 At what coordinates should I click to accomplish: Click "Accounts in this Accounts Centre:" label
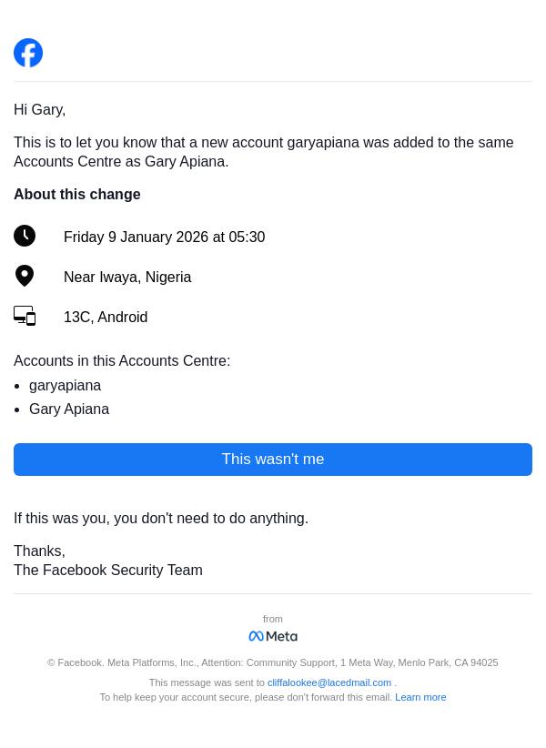[x=122, y=361]
